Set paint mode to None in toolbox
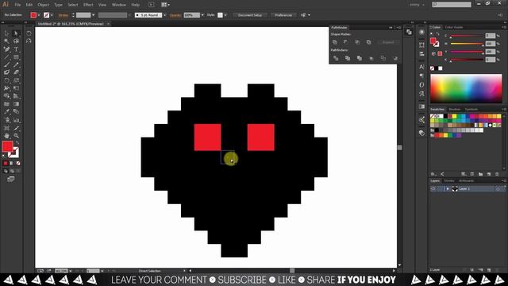This screenshot has width=508, height=286. (x=18, y=163)
